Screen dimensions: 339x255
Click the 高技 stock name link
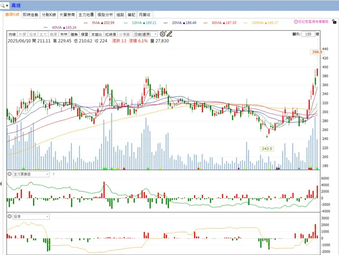(16, 5)
